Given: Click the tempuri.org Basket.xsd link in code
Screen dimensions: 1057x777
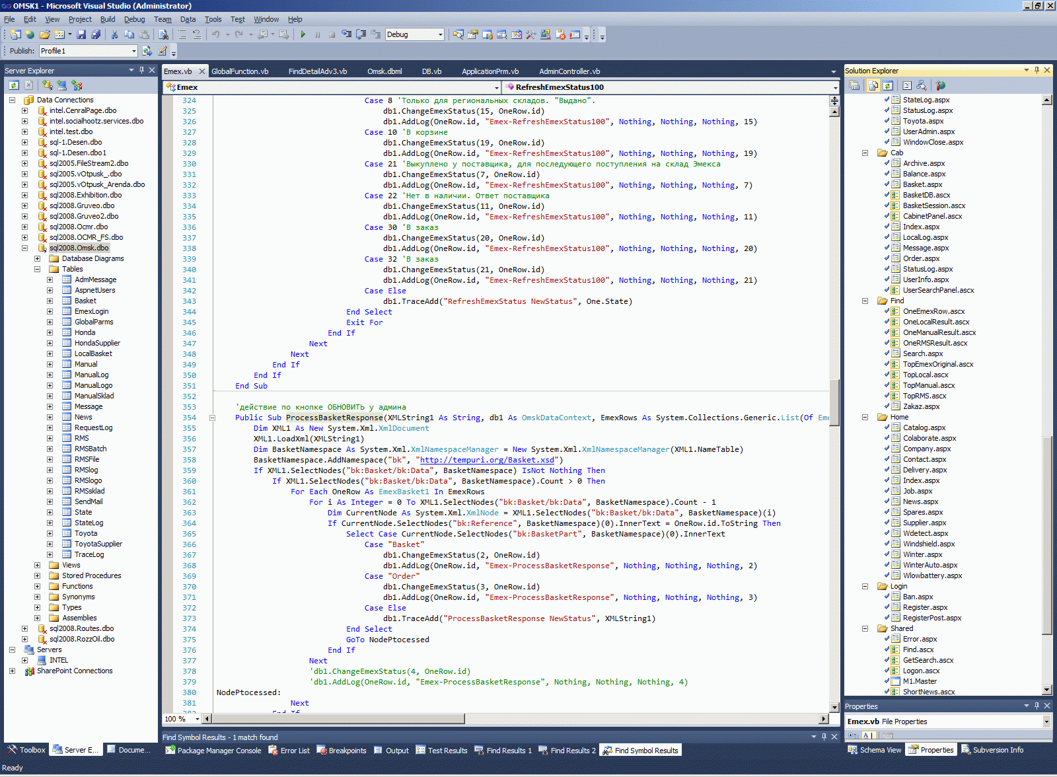Looking at the screenshot, I should (487, 460).
